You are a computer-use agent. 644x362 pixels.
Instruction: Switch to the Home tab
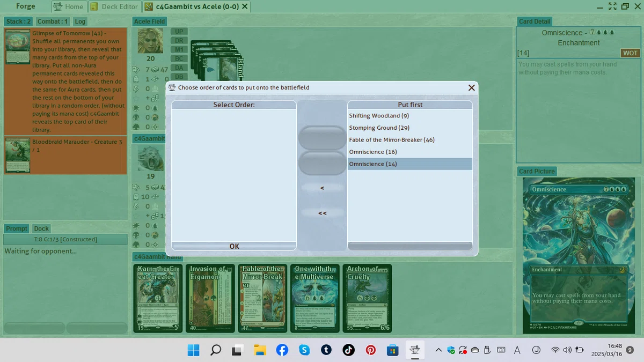pyautogui.click(x=69, y=6)
